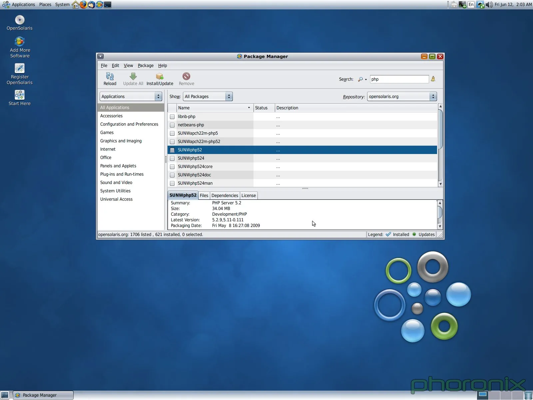
Task: Check the SUNWphp524doc package checkbox
Action: tap(172, 175)
